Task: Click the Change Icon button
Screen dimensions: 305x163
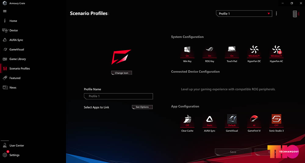Action: pyautogui.click(x=122, y=73)
